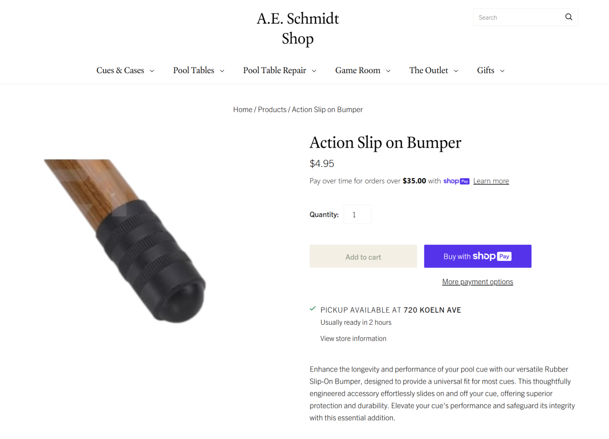This screenshot has height=439, width=609.
Task: Expand the Cues & Cases chevron
Action: coord(152,71)
